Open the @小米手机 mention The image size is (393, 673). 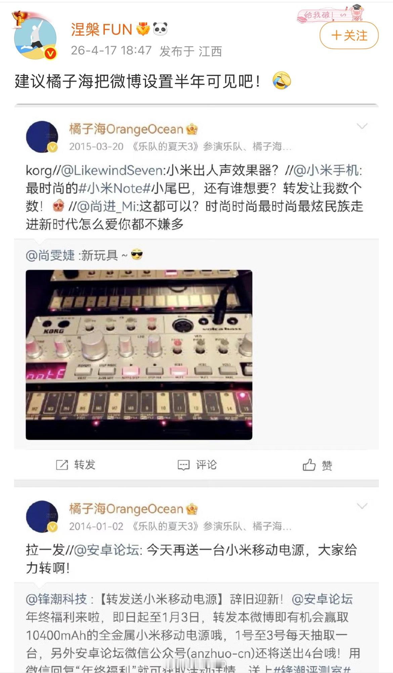[x=326, y=171]
